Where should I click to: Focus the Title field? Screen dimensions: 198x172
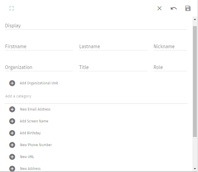click(x=113, y=67)
